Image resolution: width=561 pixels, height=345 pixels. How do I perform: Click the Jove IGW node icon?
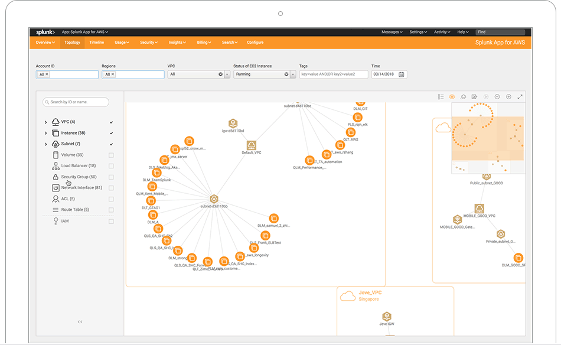[x=386, y=317]
